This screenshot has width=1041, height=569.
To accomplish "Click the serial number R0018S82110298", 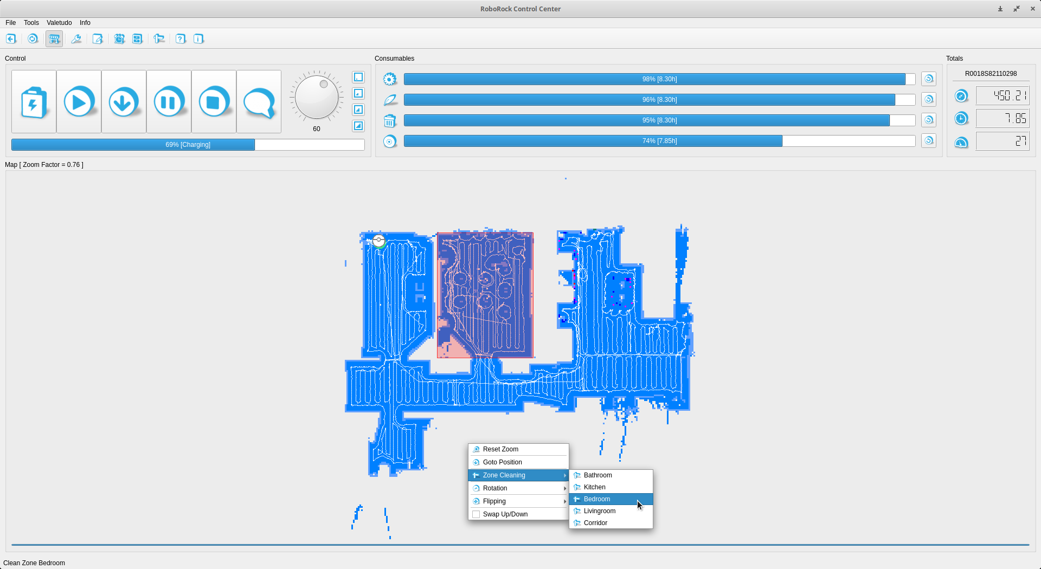I will pyautogui.click(x=991, y=74).
